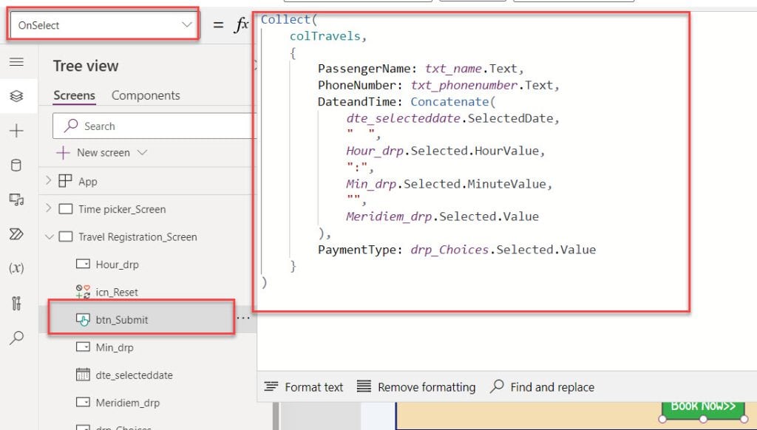Click PassengerName field name in formula
The width and height of the screenshot is (757, 430).
364,69
